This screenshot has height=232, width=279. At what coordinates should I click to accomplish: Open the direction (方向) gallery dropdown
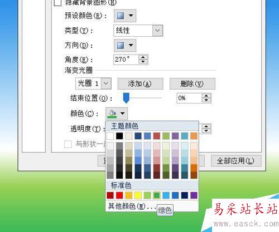tap(125, 45)
